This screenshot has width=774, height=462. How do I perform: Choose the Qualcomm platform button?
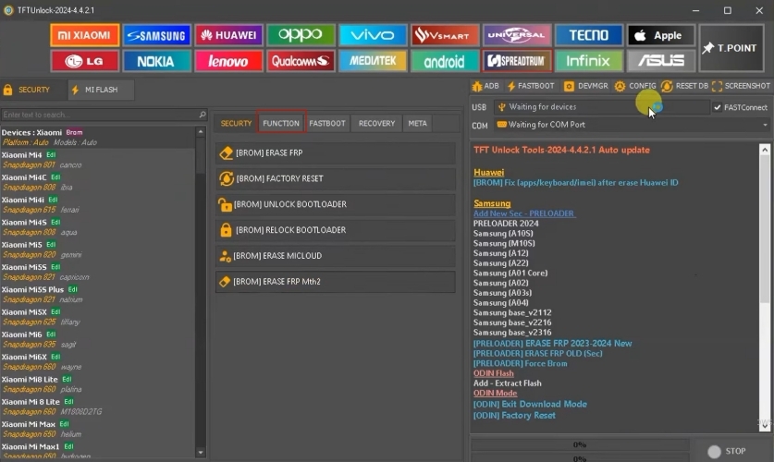pyautogui.click(x=301, y=61)
